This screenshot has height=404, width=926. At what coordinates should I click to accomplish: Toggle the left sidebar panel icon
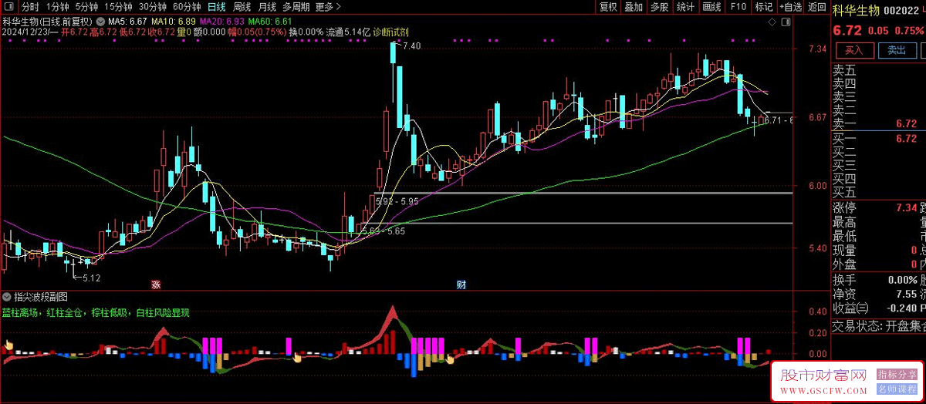[11, 7]
